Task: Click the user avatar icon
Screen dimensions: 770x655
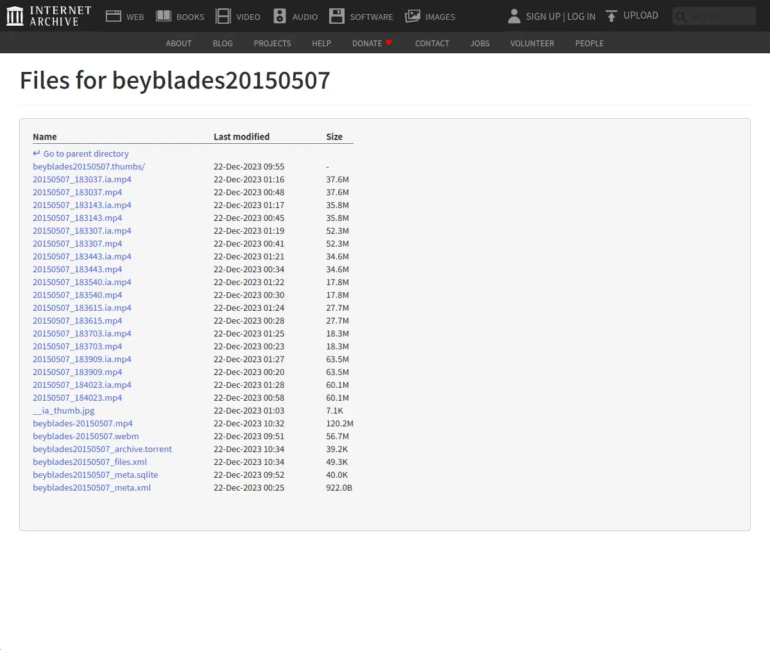Action: [514, 16]
